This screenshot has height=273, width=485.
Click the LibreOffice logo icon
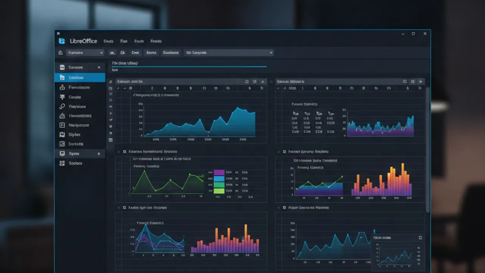click(62, 41)
